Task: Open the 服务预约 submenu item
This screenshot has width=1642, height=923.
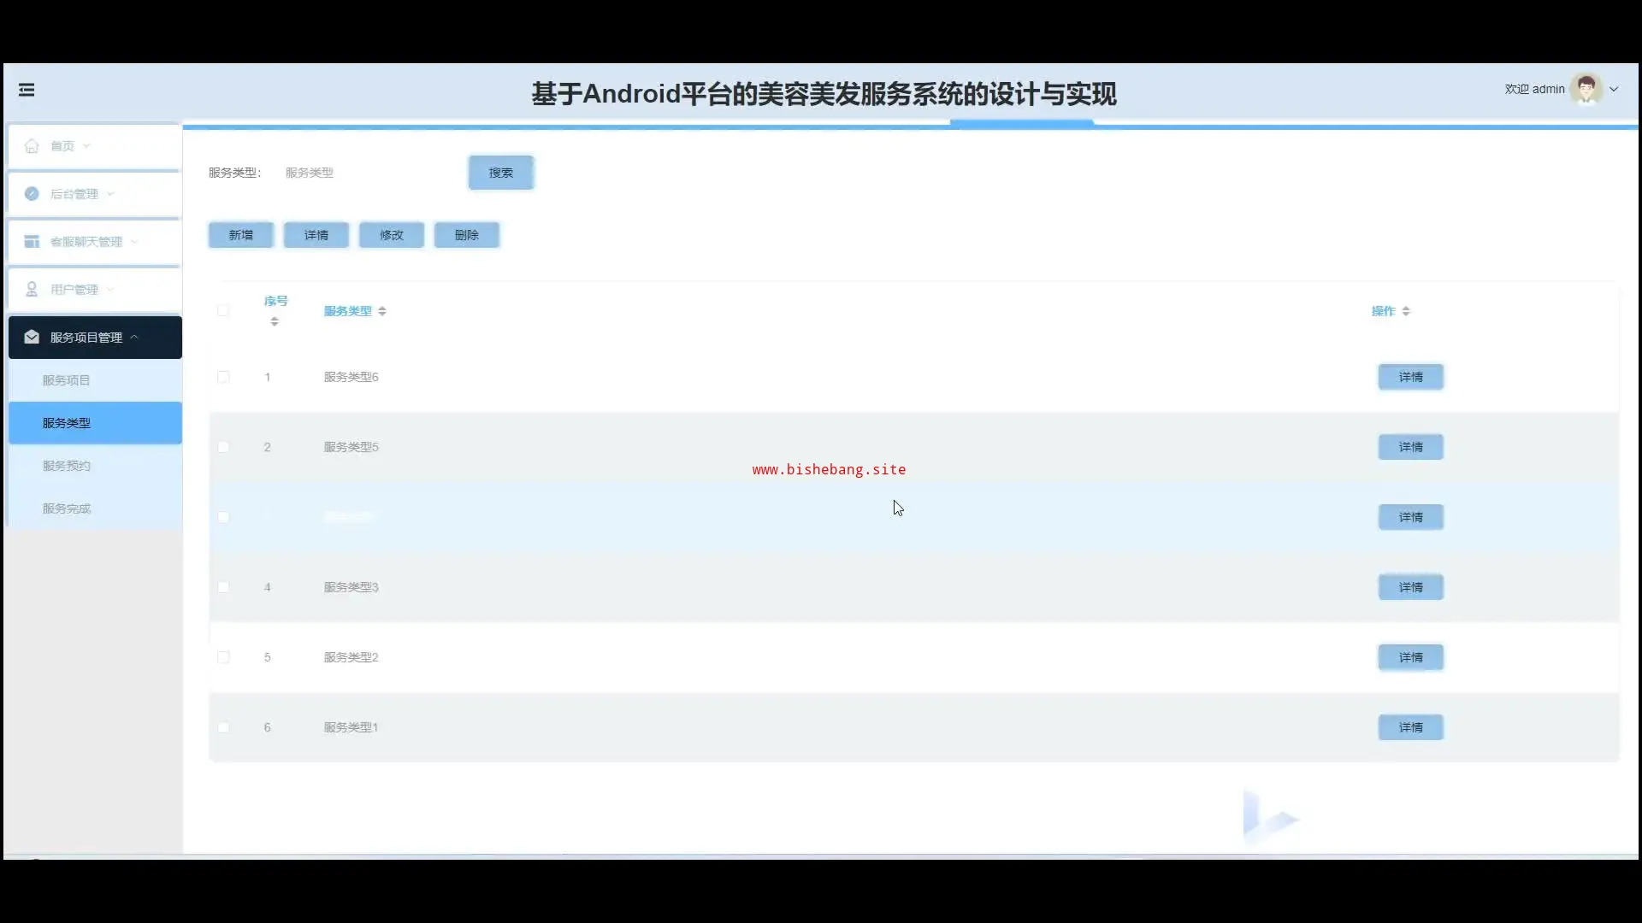Action: pos(67,466)
